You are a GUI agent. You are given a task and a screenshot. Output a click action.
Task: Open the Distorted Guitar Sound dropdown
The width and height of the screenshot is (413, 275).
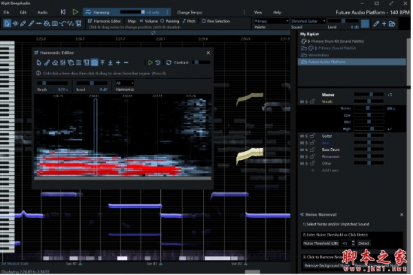[x=309, y=21]
